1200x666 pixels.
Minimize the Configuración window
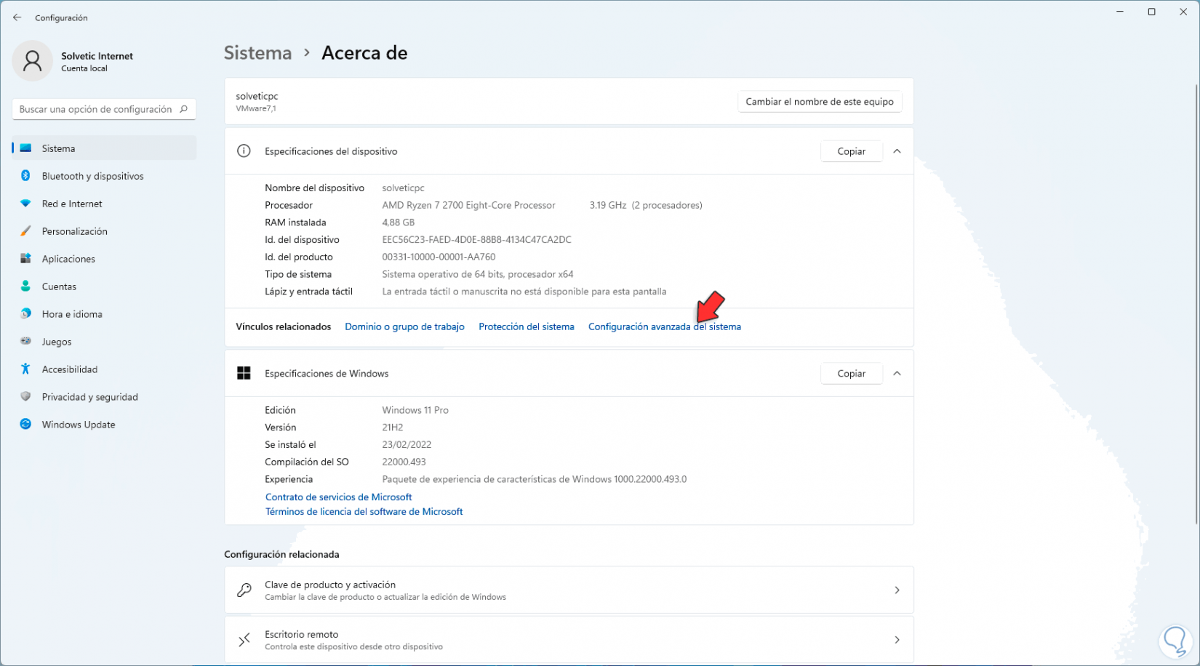tap(1119, 12)
